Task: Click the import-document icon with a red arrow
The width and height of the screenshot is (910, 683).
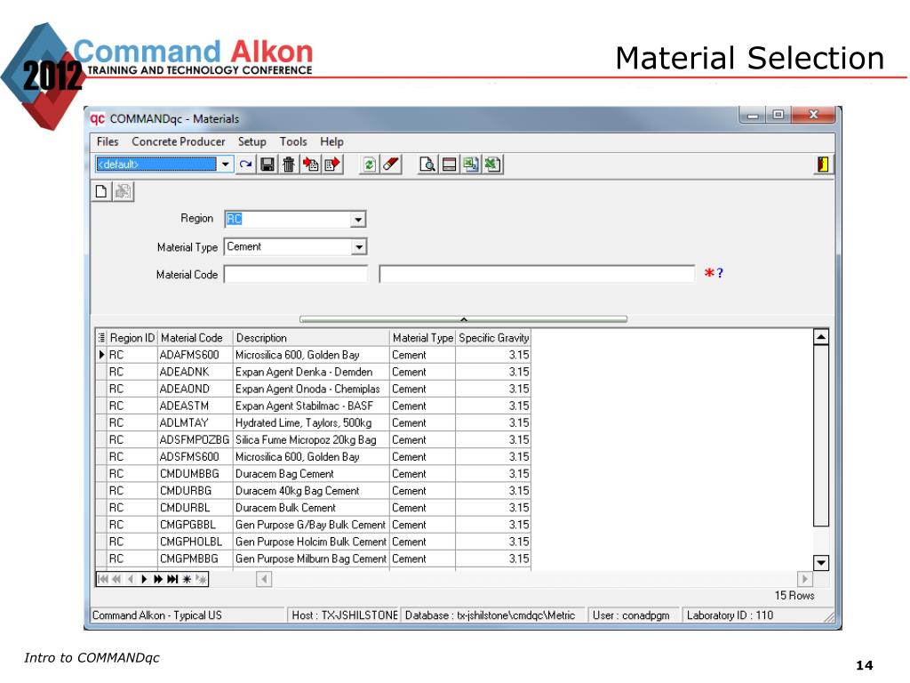Action: [310, 165]
